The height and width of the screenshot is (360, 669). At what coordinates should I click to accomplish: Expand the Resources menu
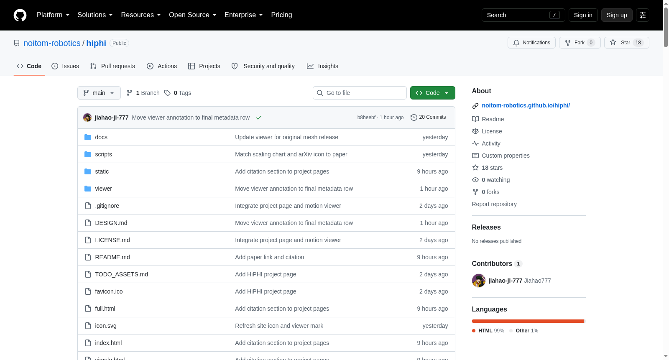tap(141, 15)
